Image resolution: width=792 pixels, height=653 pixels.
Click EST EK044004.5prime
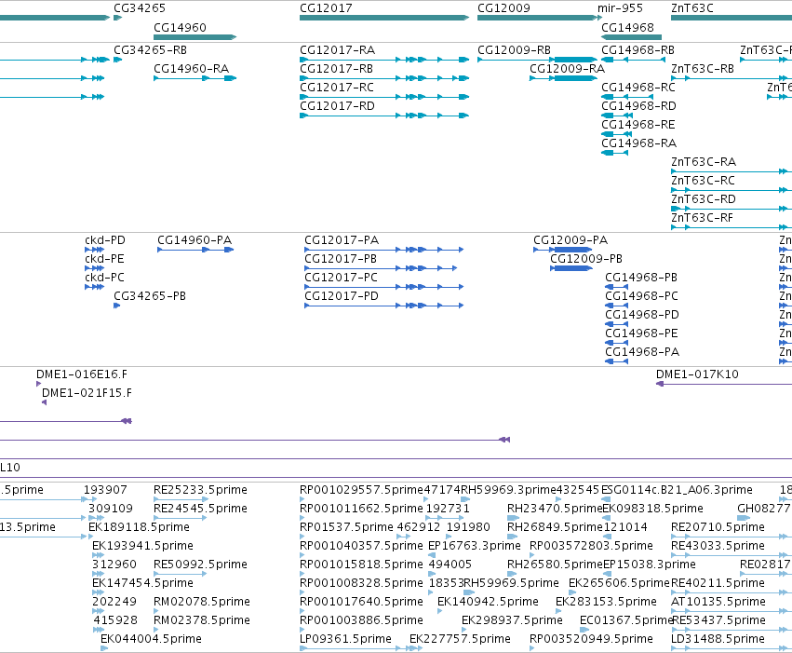pyautogui.click(x=151, y=639)
